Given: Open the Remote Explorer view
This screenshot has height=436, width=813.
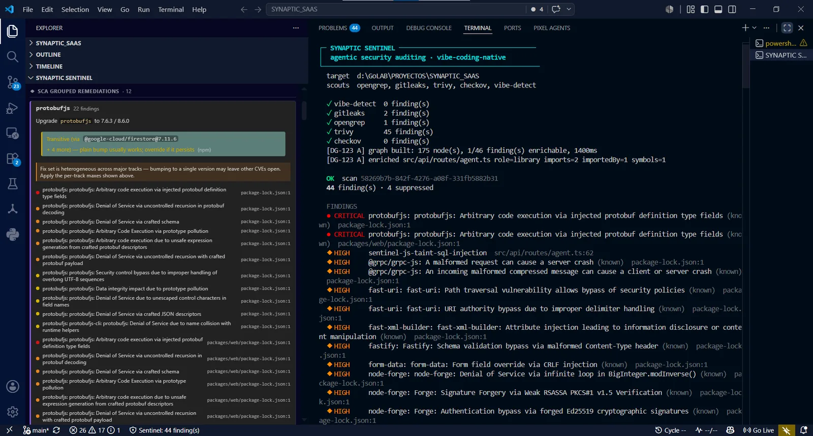Looking at the screenshot, I should (13, 133).
